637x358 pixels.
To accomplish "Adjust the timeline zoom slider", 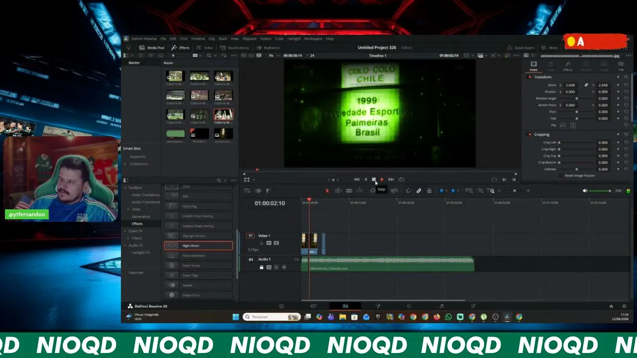I will (515, 191).
